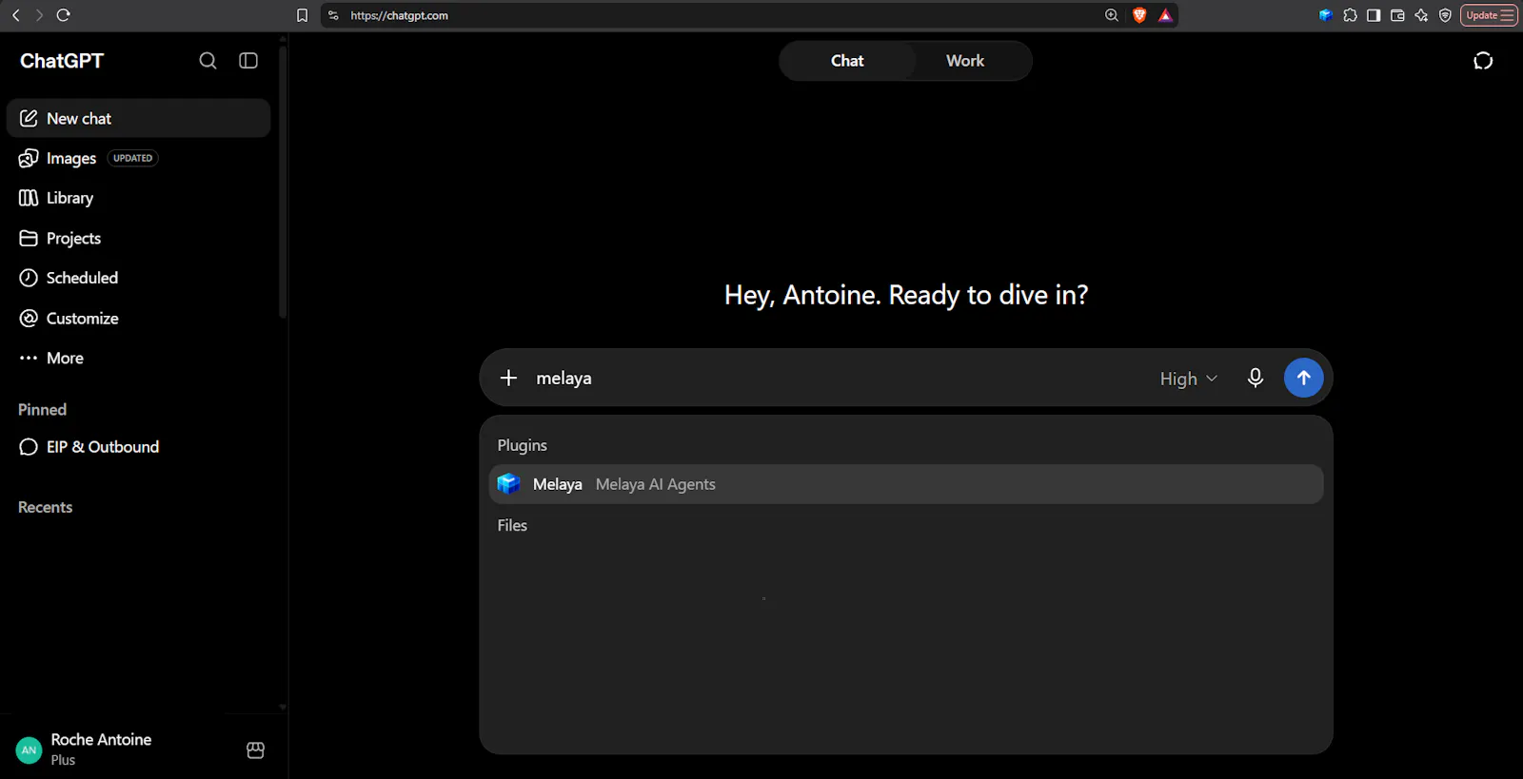Expand the More sidebar menu
This screenshot has width=1523, height=779.
click(139, 358)
